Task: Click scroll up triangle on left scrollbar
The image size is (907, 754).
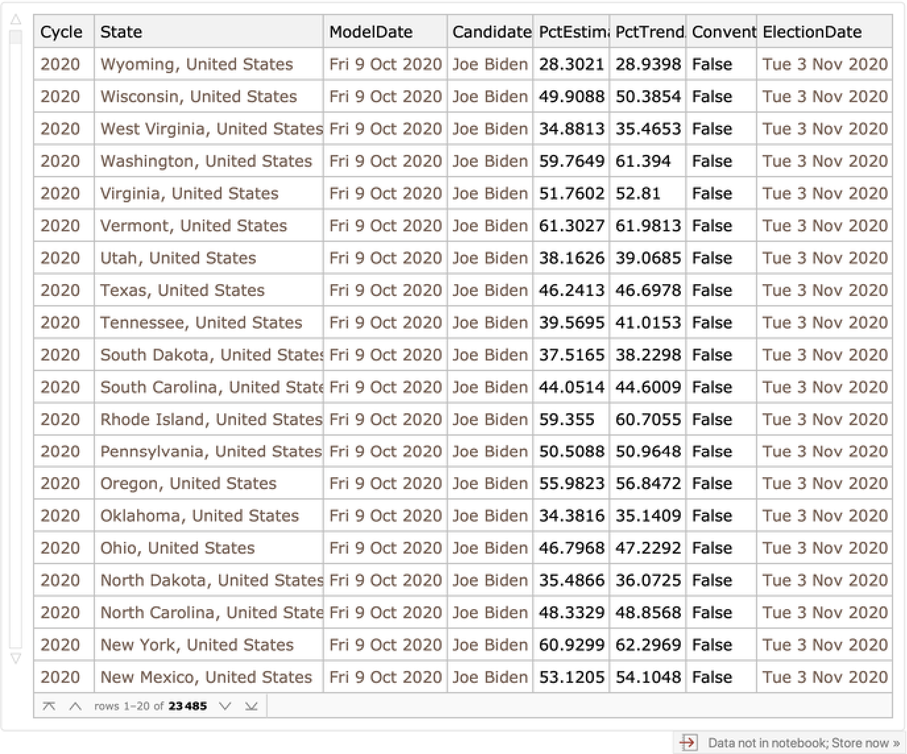Action: [x=16, y=20]
